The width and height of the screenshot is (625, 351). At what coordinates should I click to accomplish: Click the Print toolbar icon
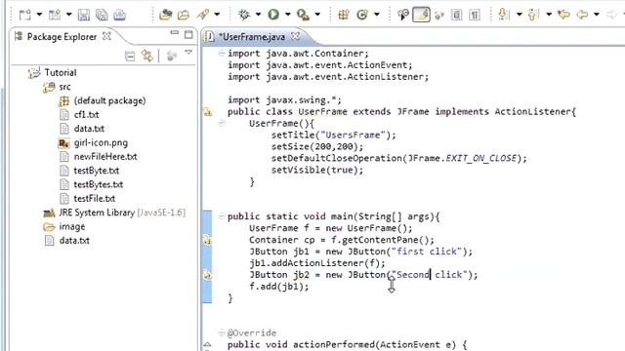pos(119,15)
